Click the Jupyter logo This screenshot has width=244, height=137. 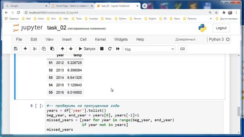(28, 28)
